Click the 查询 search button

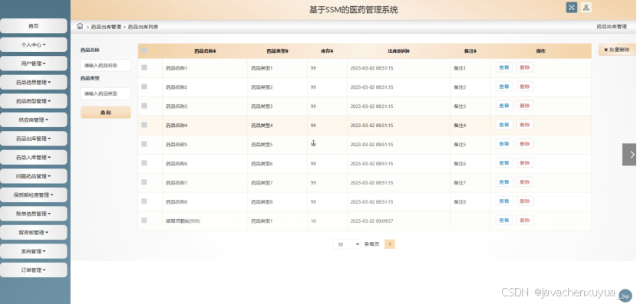pyautogui.click(x=106, y=113)
